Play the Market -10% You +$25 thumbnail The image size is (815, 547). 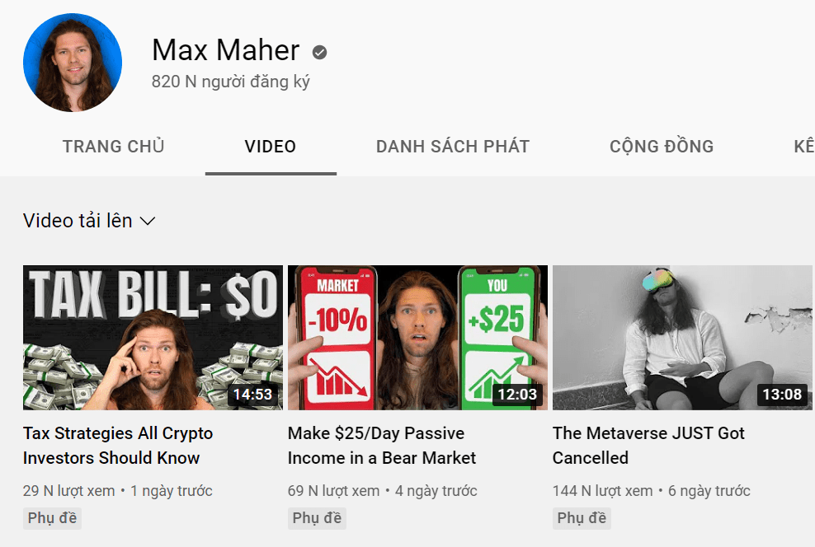point(417,337)
